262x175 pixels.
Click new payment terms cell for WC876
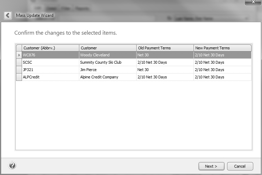coord(222,55)
